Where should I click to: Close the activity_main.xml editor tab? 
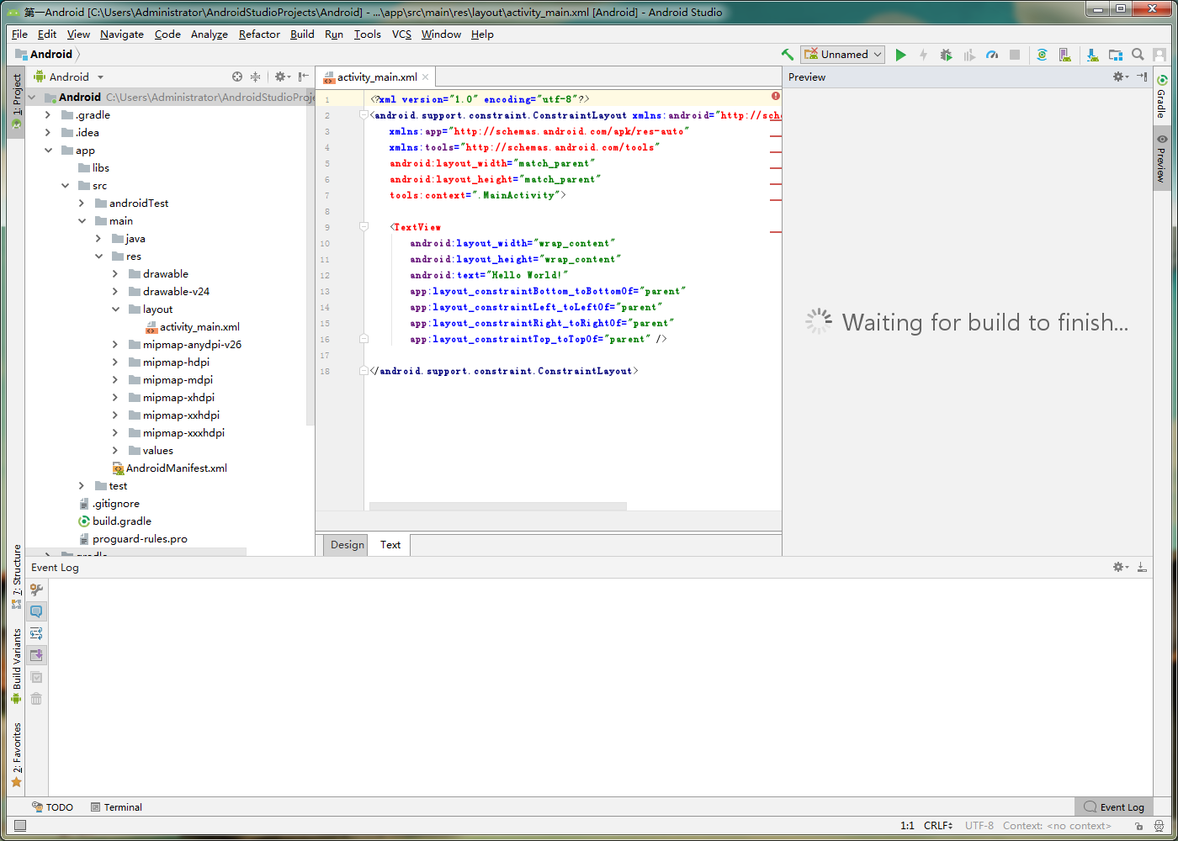click(426, 77)
